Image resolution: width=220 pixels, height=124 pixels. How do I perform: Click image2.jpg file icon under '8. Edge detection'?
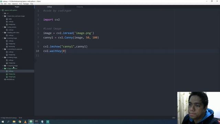coord(7,76)
